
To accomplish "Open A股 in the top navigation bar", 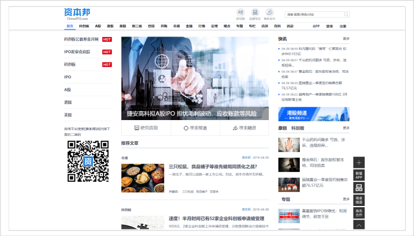I will click(x=98, y=26).
